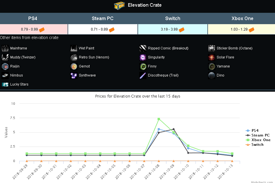Open the Synthwave item icon
Screen dimensions: 275x183
(74, 75)
